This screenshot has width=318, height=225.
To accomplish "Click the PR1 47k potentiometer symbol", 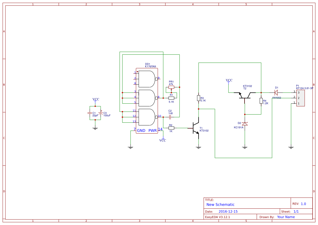I will 171,88.
